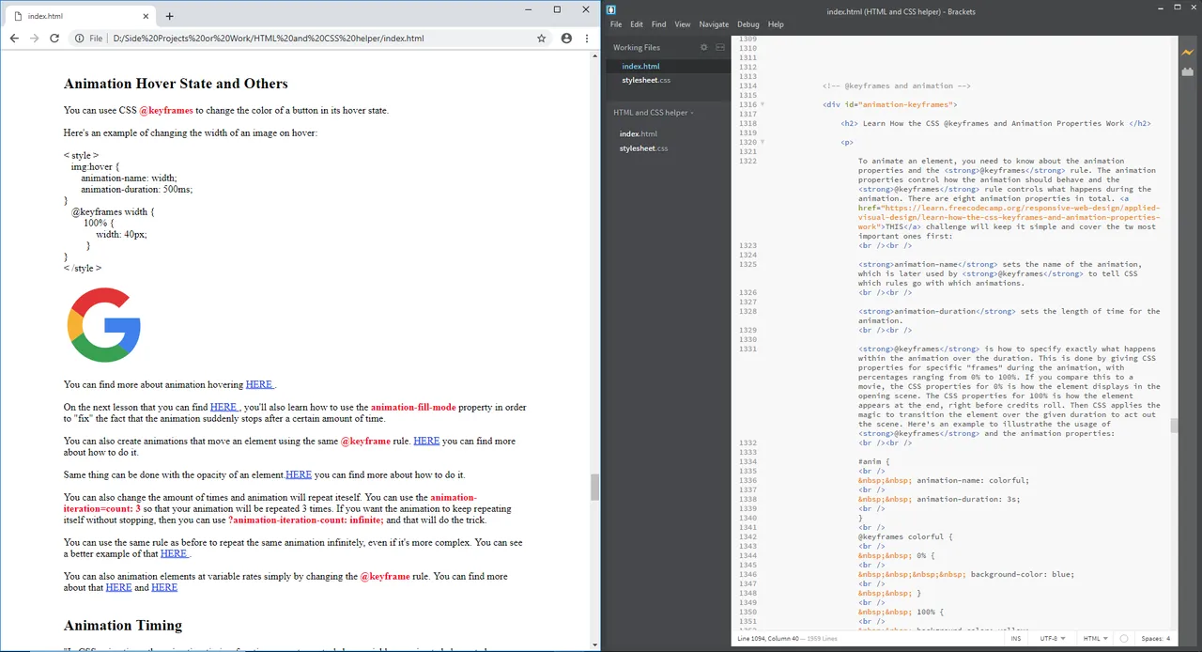1202x652 pixels.
Task: Close the index.html browser tab
Action: point(146,16)
